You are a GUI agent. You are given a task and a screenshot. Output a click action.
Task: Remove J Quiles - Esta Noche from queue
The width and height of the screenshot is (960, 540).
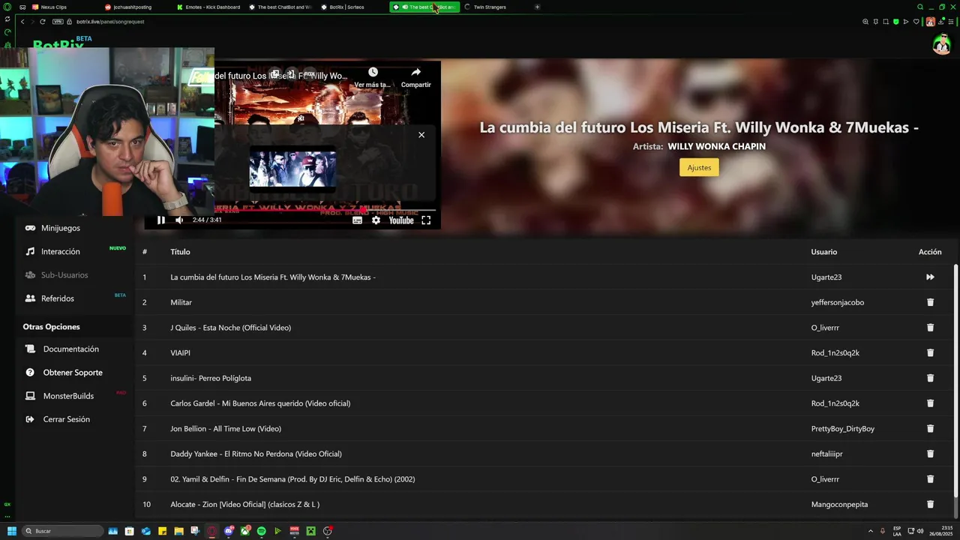pos(930,328)
